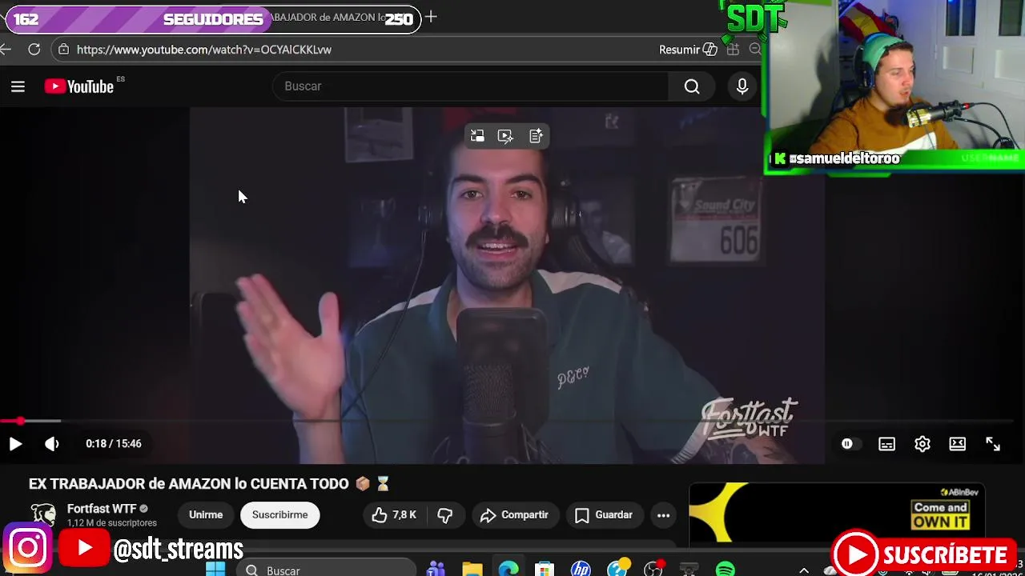Open Spotify from taskbar
Image resolution: width=1025 pixels, height=576 pixels.
coord(726,570)
